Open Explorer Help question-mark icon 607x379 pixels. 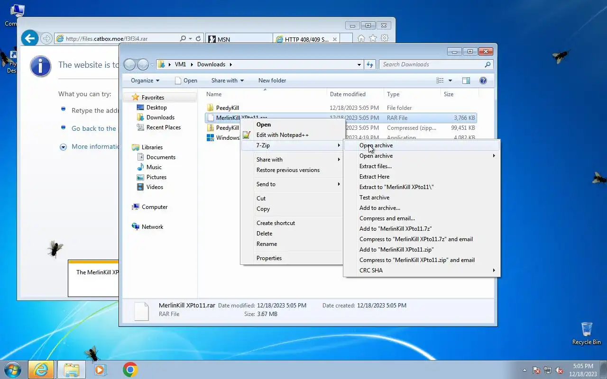pyautogui.click(x=483, y=81)
